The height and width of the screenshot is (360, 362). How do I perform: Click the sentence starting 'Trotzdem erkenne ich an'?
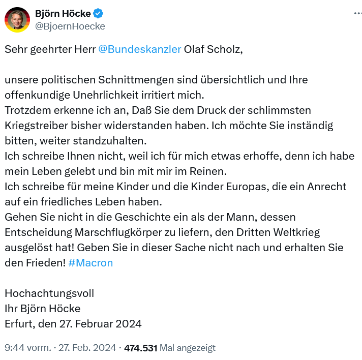tap(158, 110)
